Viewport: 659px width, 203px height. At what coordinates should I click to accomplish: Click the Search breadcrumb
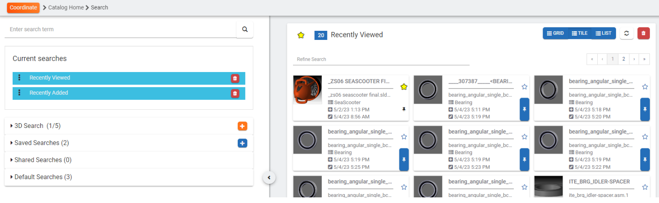pos(100,7)
